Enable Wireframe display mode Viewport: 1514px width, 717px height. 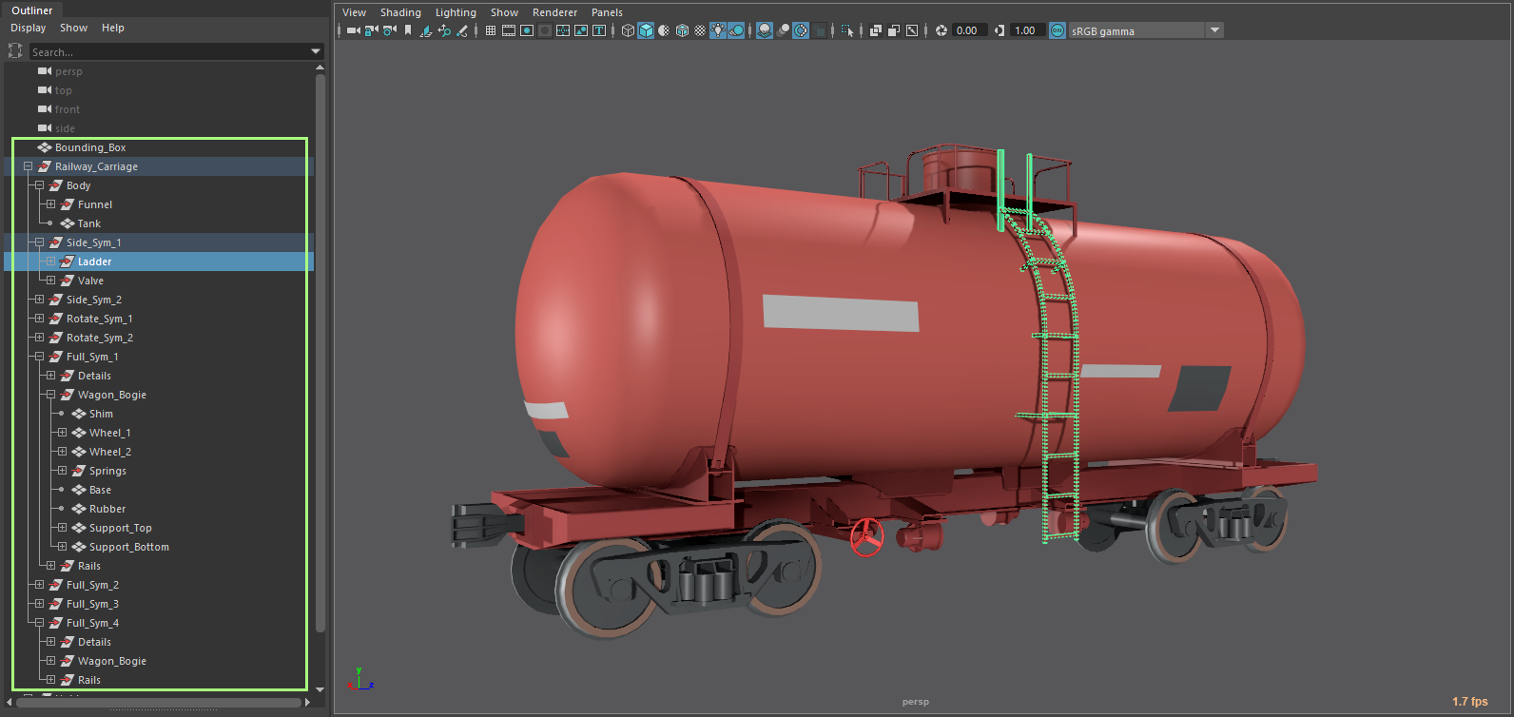pos(628,30)
